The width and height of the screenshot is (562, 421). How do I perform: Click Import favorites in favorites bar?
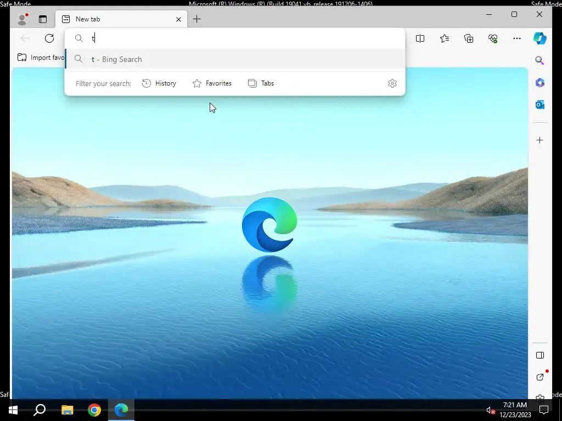point(41,58)
